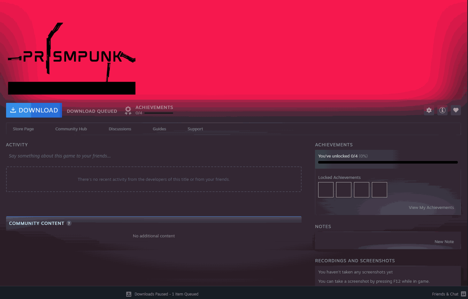Click the "No additional content" text

154,236
